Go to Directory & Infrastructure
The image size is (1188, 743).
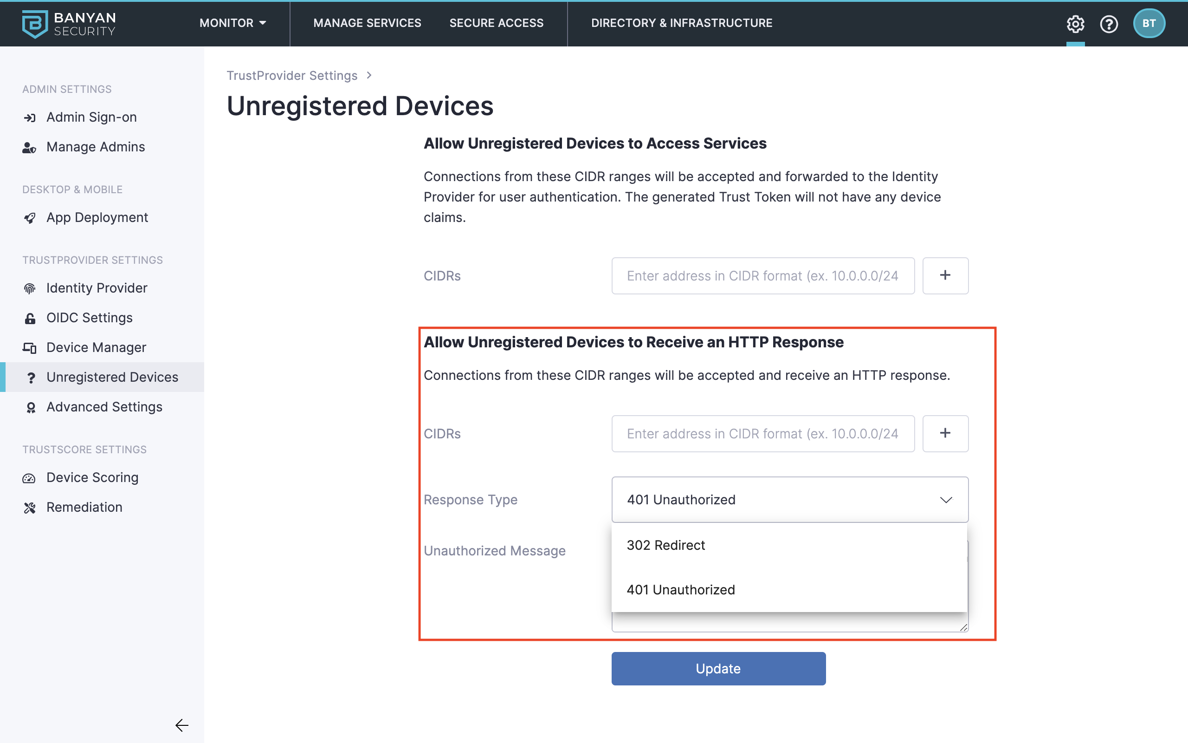pos(681,23)
